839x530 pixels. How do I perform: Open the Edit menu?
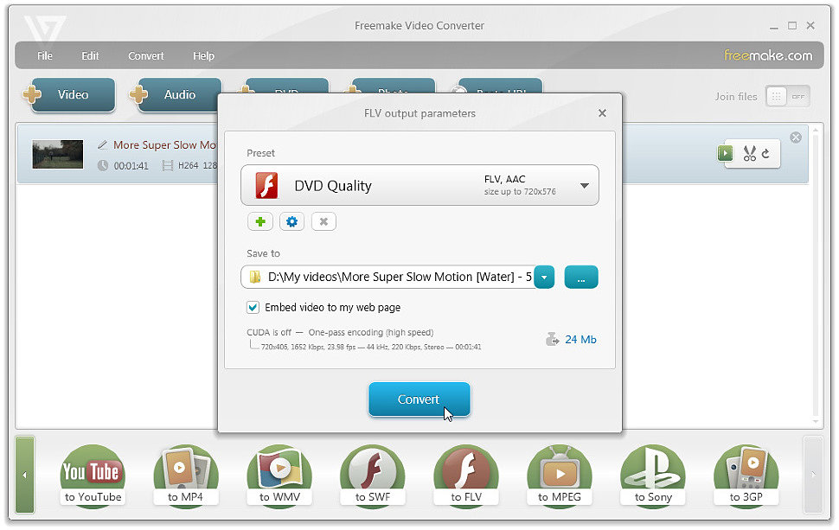(x=90, y=55)
